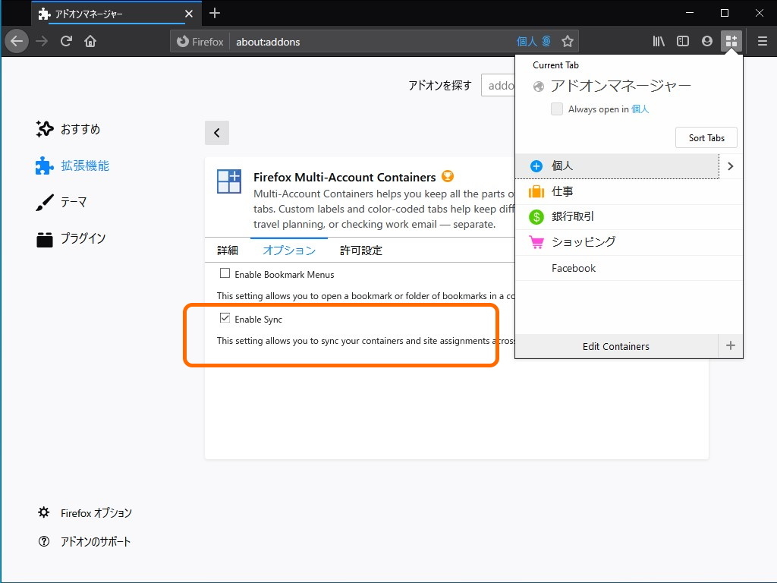This screenshot has width=777, height=583.
Task: Click the 個人 container indicator in address bar
Action: [533, 42]
